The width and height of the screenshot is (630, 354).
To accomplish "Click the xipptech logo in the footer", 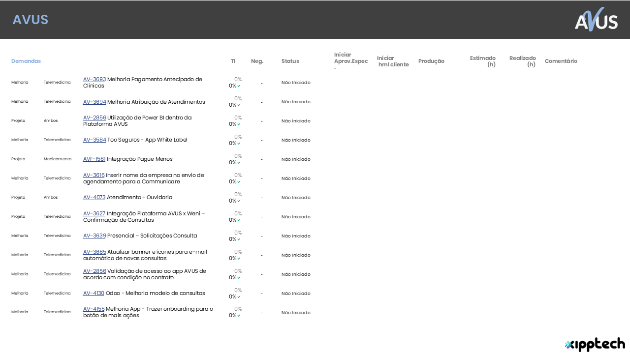I will (x=595, y=344).
